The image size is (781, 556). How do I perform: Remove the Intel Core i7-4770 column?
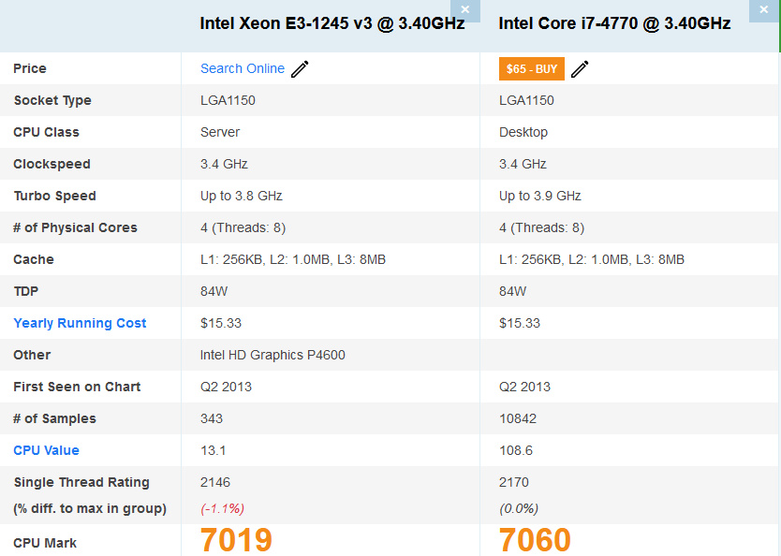coord(763,10)
